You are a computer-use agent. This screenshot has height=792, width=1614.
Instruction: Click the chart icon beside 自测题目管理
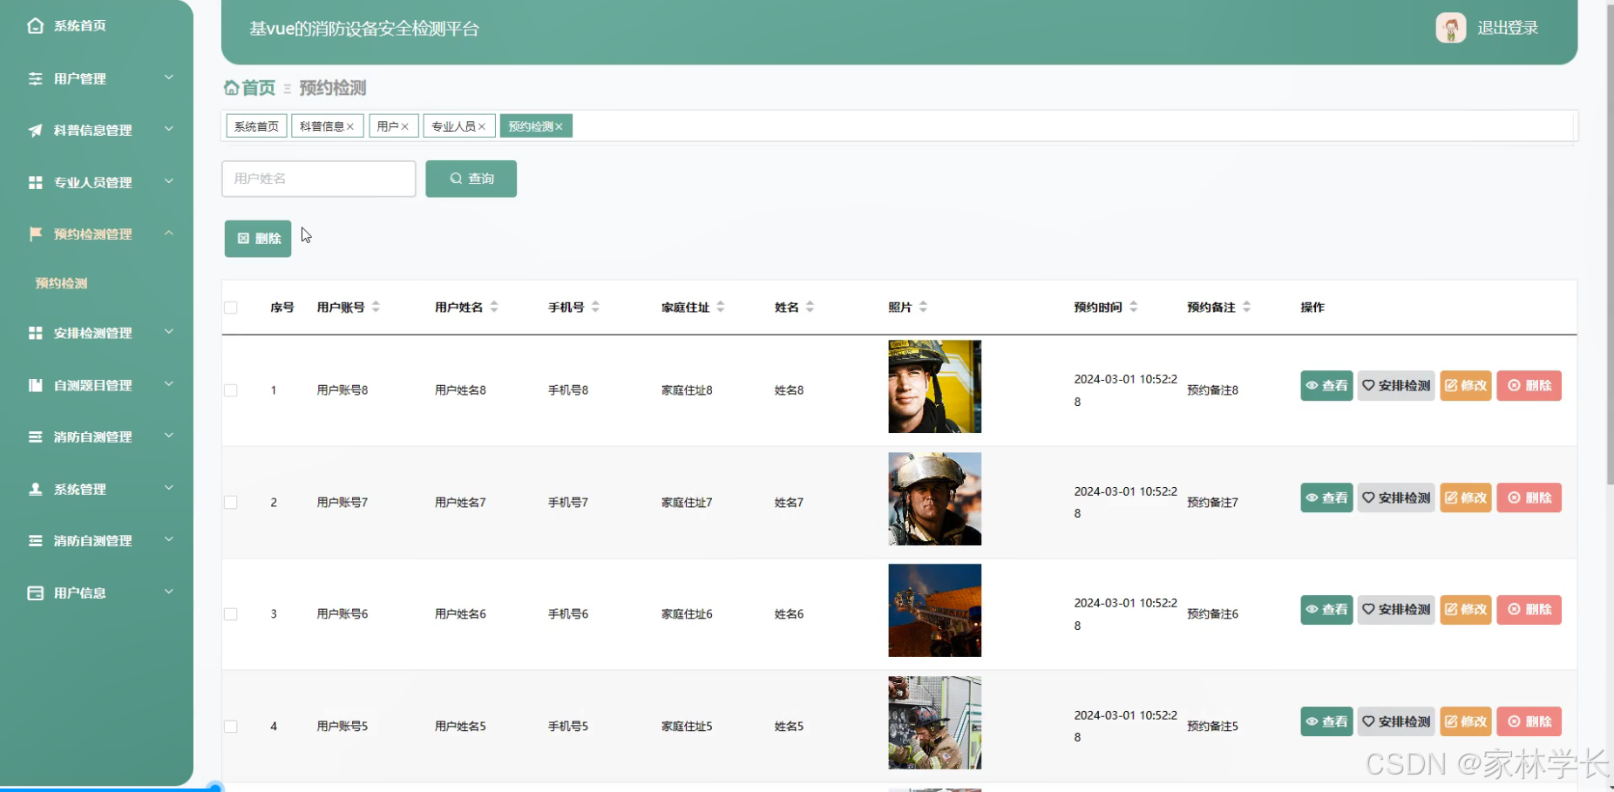tap(35, 385)
